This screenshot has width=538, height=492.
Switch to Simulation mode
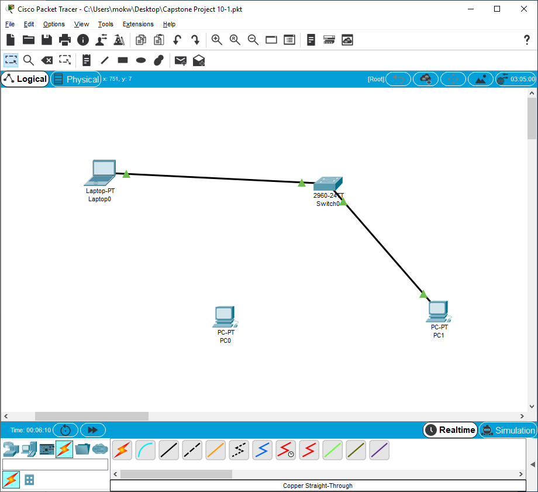(508, 430)
